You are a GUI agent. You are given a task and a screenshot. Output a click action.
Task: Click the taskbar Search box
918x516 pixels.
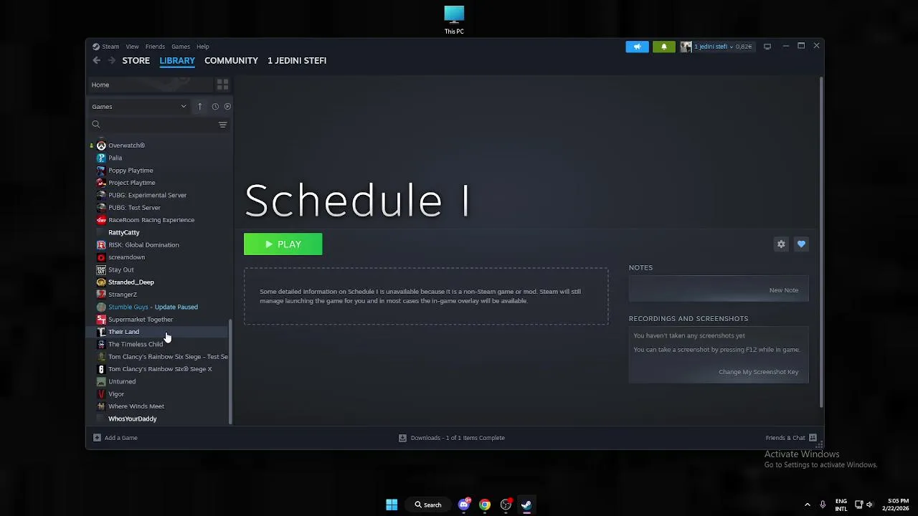[428, 505]
